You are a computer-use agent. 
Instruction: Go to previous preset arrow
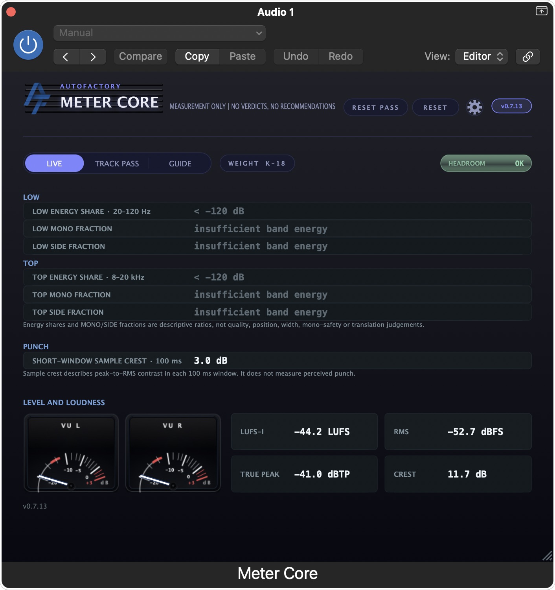(x=66, y=57)
